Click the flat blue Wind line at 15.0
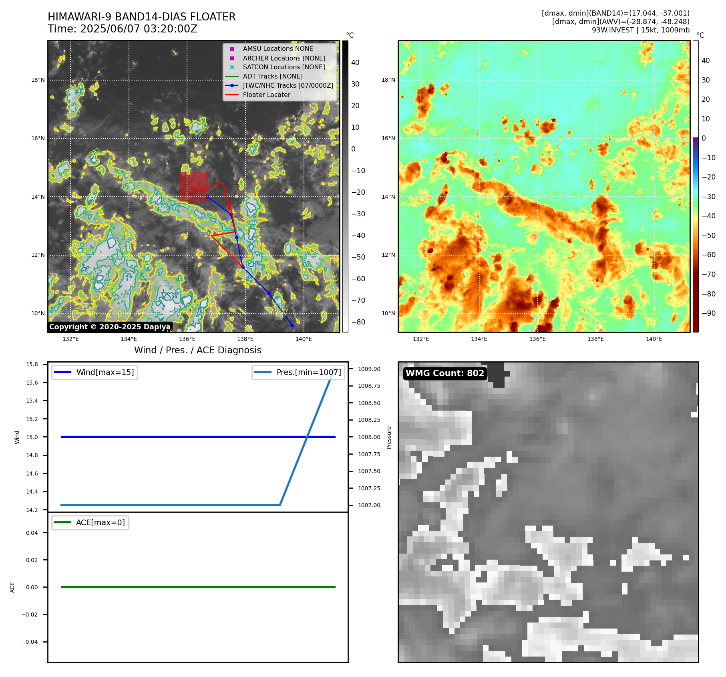 198,437
